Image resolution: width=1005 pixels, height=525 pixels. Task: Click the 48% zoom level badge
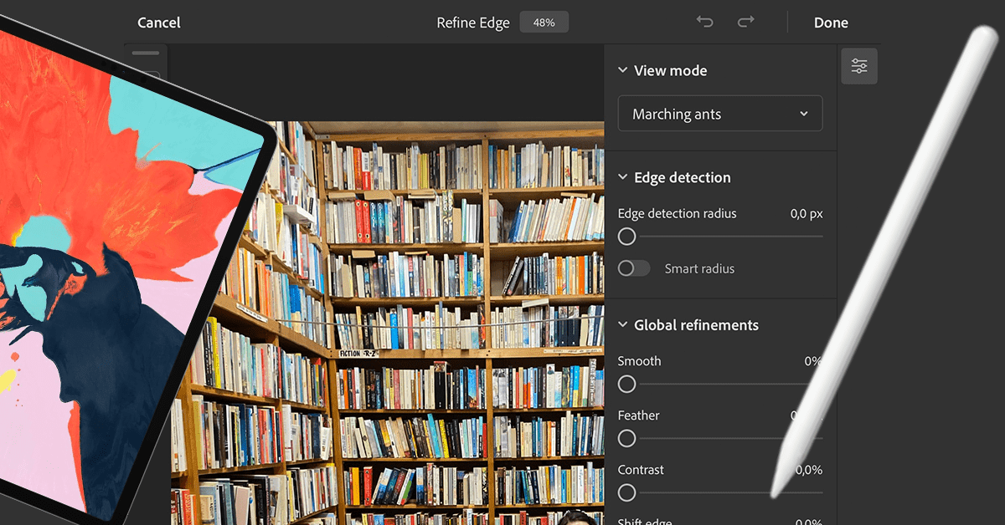pos(544,22)
